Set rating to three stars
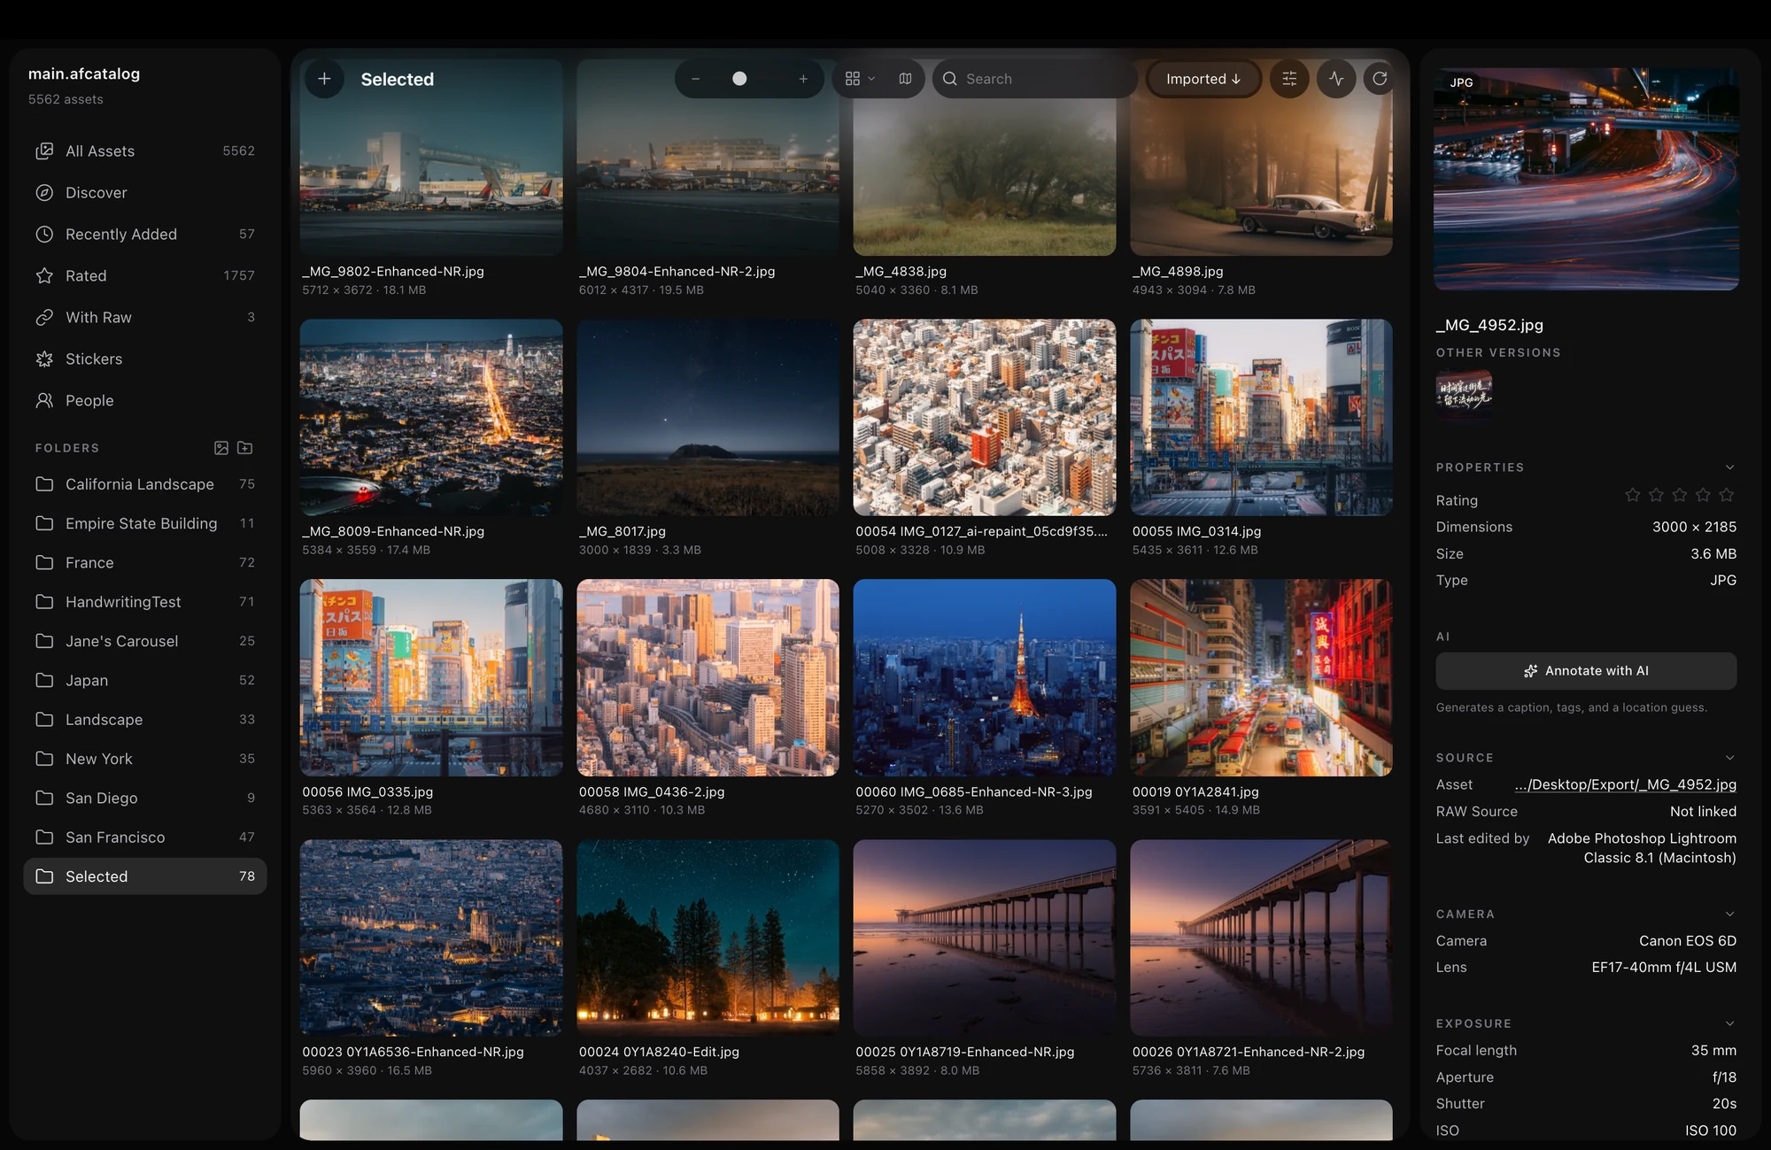Viewport: 1771px width, 1150px height. pyautogui.click(x=1680, y=495)
